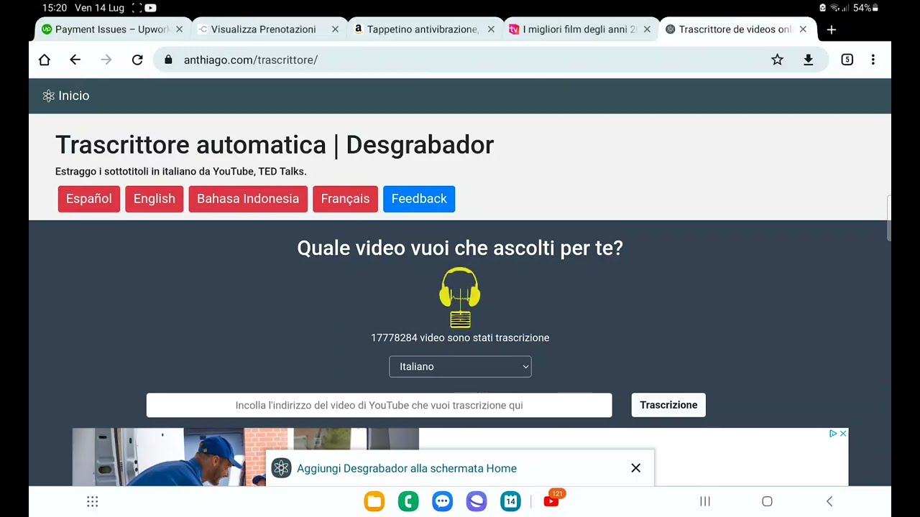Open the green Phone app in taskbar
Image resolution: width=920 pixels, height=517 pixels.
pyautogui.click(x=408, y=501)
